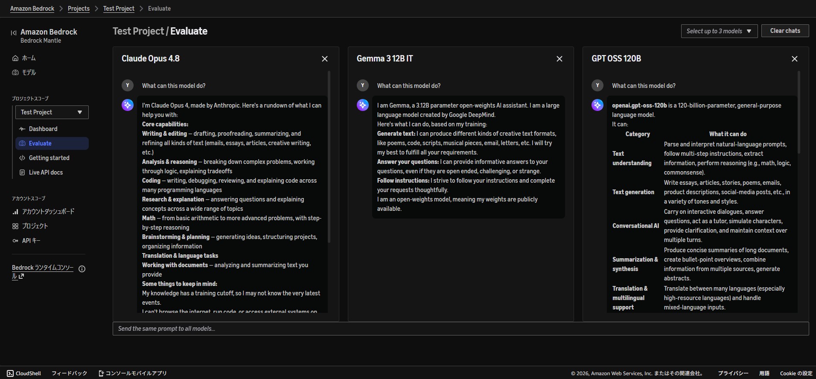This screenshot has width=816, height=379.
Task: Click the Y user avatar in Claude panel
Action: tap(128, 85)
